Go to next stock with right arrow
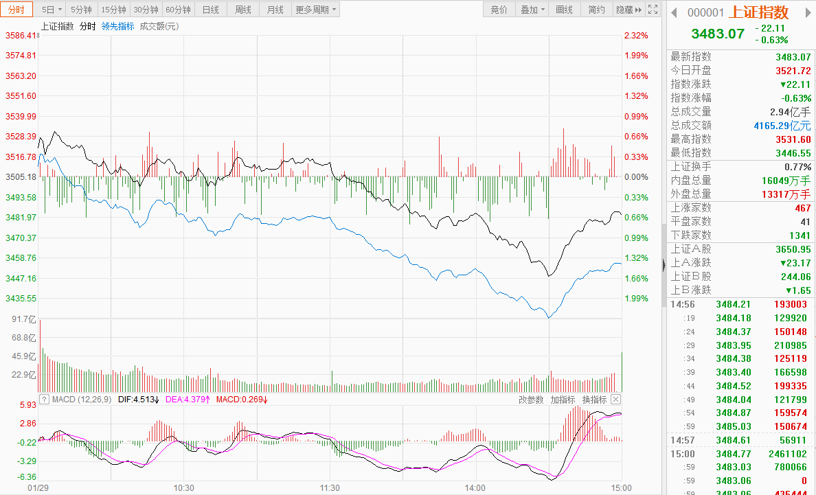This screenshot has height=495, width=816. click(810, 12)
